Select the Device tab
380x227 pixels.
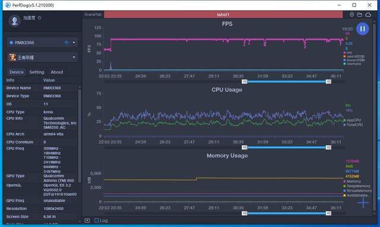[17, 72]
